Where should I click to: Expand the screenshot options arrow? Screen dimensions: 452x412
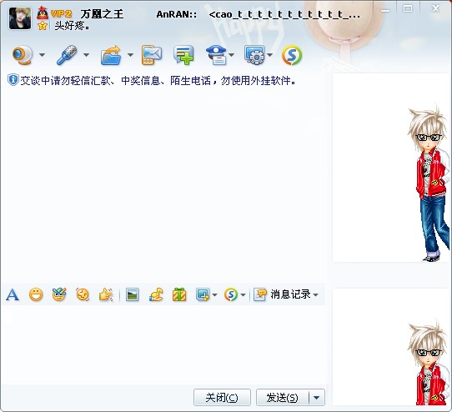coord(214,294)
